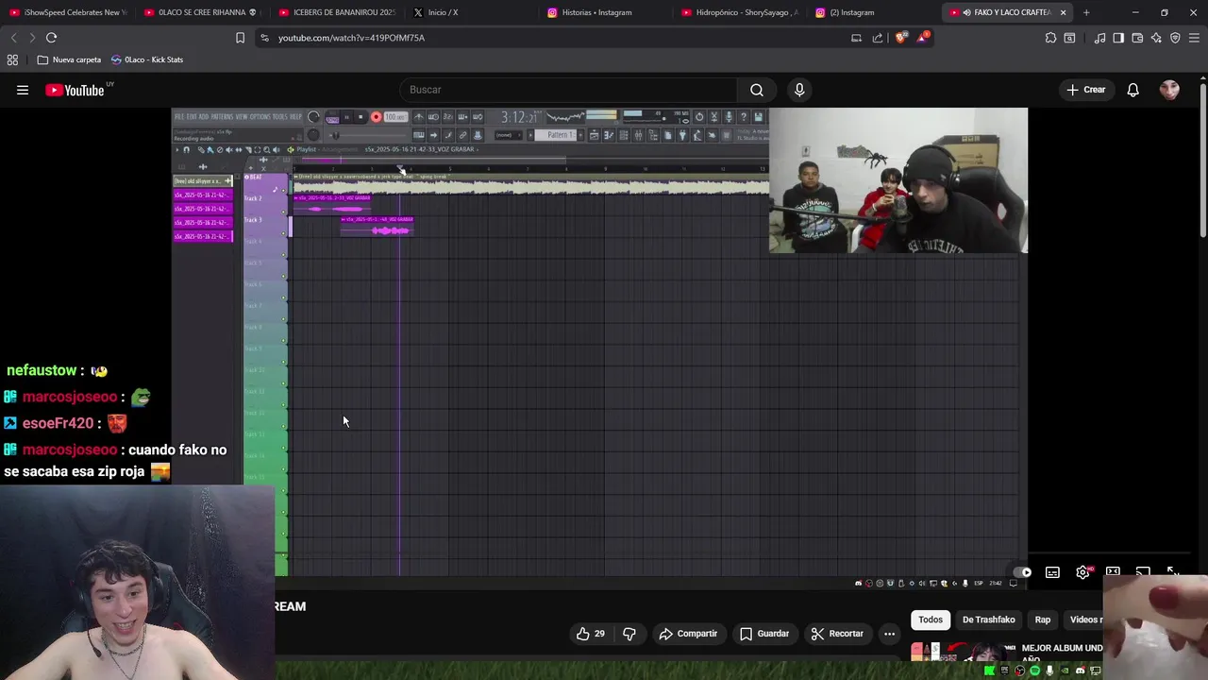Click the Compartir button
Image resolution: width=1208 pixels, height=680 pixels.
tap(688, 634)
